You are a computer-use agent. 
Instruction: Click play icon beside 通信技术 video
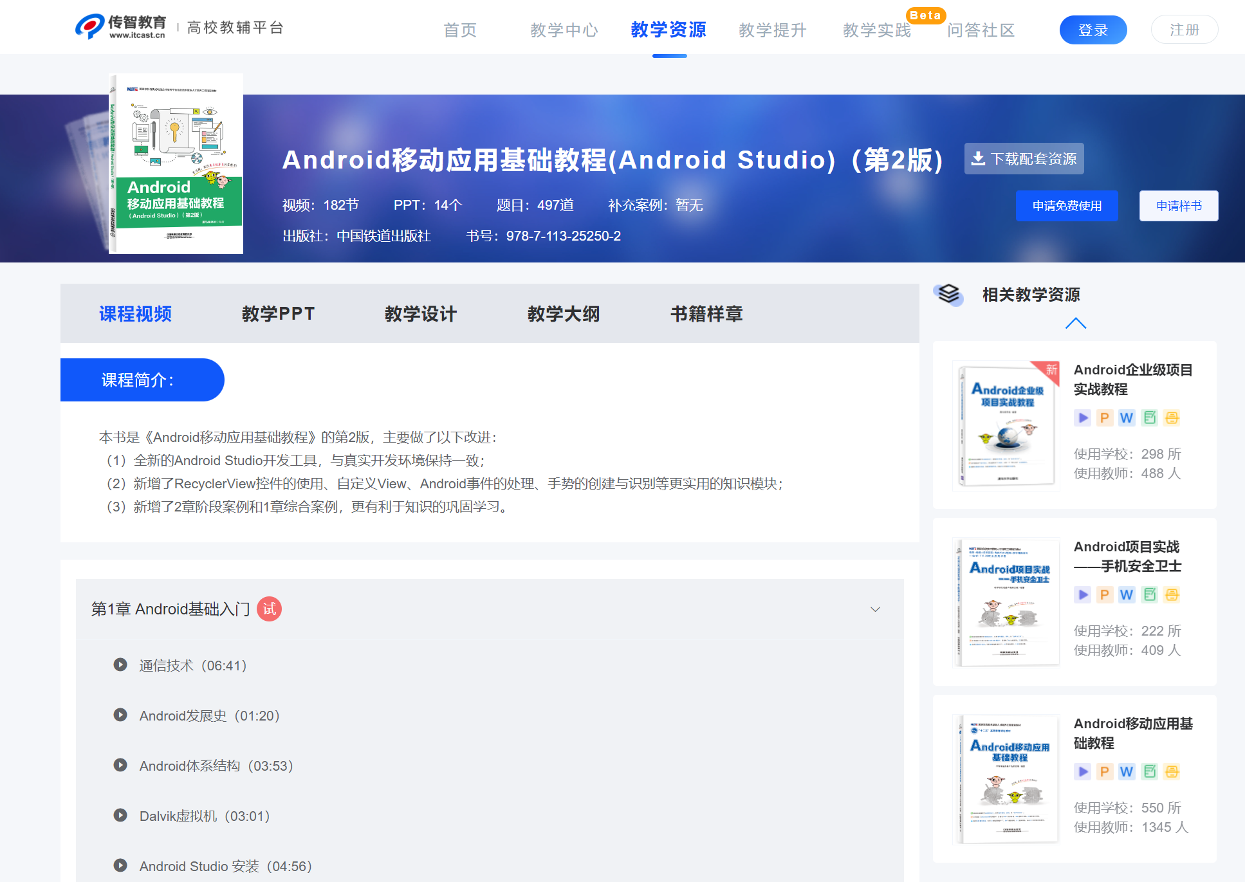tap(120, 665)
